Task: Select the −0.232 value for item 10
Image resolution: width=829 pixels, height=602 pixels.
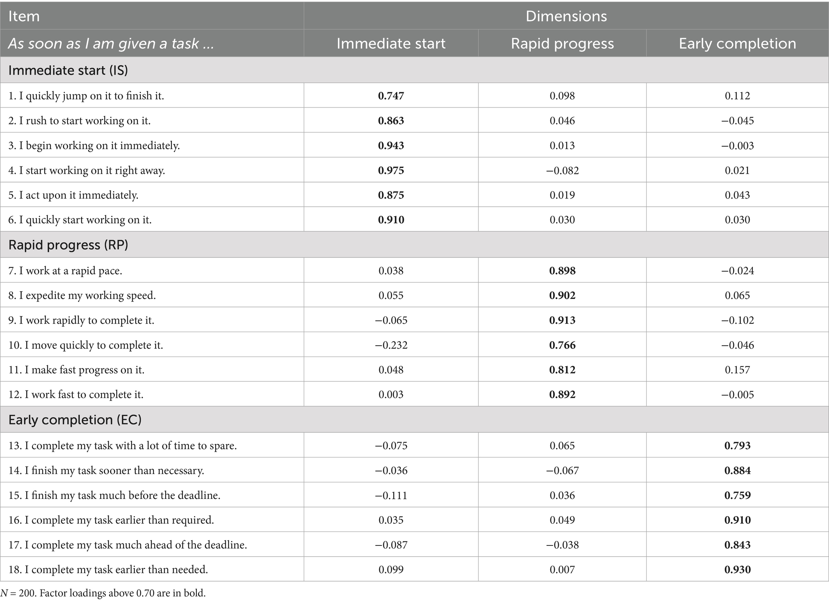Action: pyautogui.click(x=391, y=345)
